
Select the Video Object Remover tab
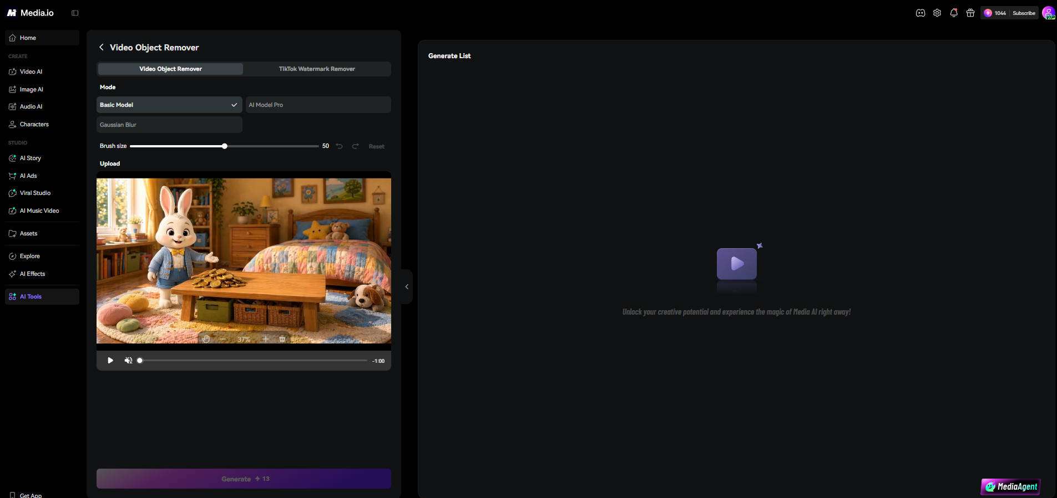[x=170, y=69]
